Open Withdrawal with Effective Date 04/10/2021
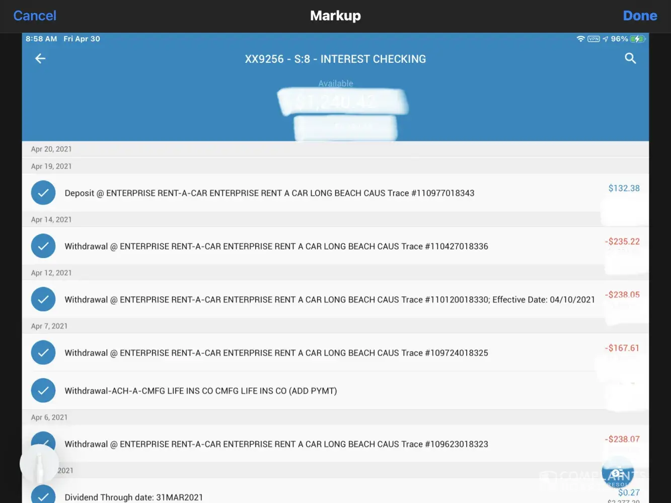This screenshot has height=503, width=671. click(335, 299)
